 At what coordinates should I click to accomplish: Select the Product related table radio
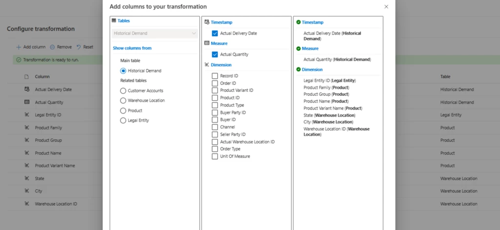pyautogui.click(x=123, y=111)
